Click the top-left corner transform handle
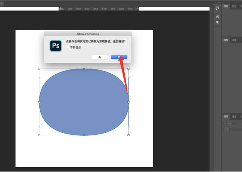 [x=39, y=69]
